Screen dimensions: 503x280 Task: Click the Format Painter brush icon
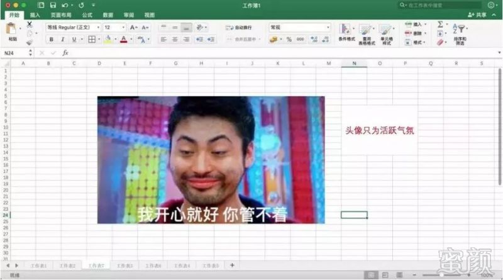29,42
